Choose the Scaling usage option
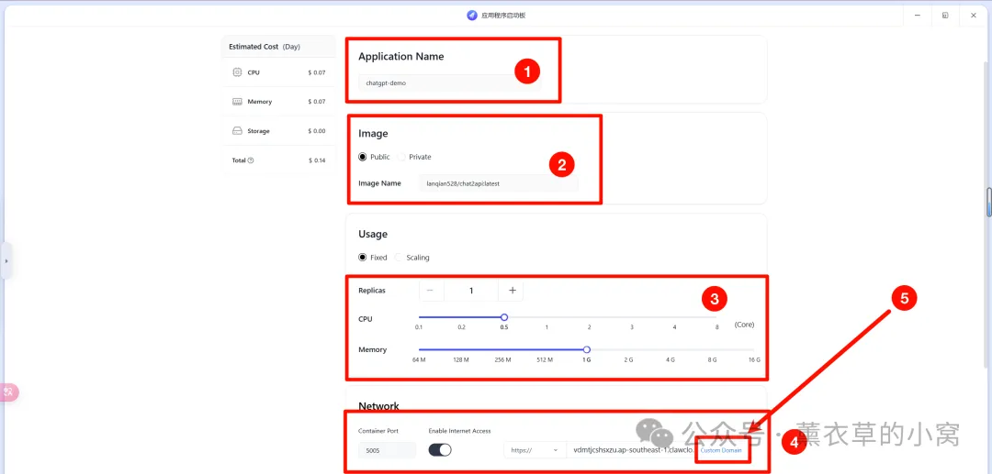This screenshot has height=474, width=992. pyautogui.click(x=400, y=258)
